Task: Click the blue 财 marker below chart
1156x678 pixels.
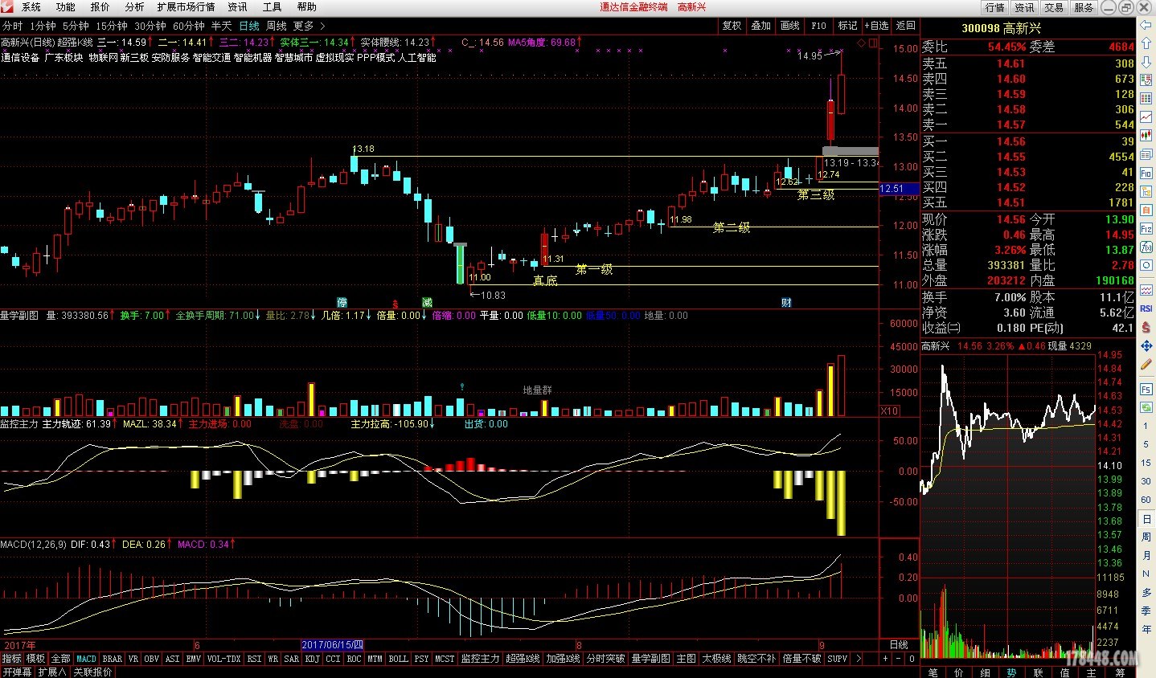Action: click(x=786, y=303)
